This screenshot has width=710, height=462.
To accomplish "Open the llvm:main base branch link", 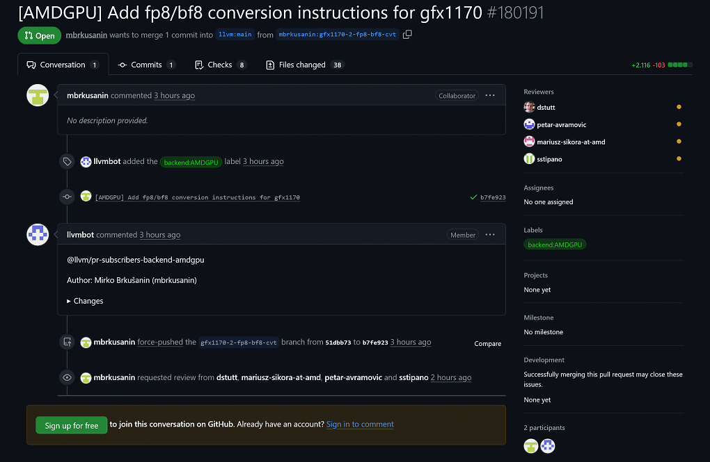I will coord(235,34).
